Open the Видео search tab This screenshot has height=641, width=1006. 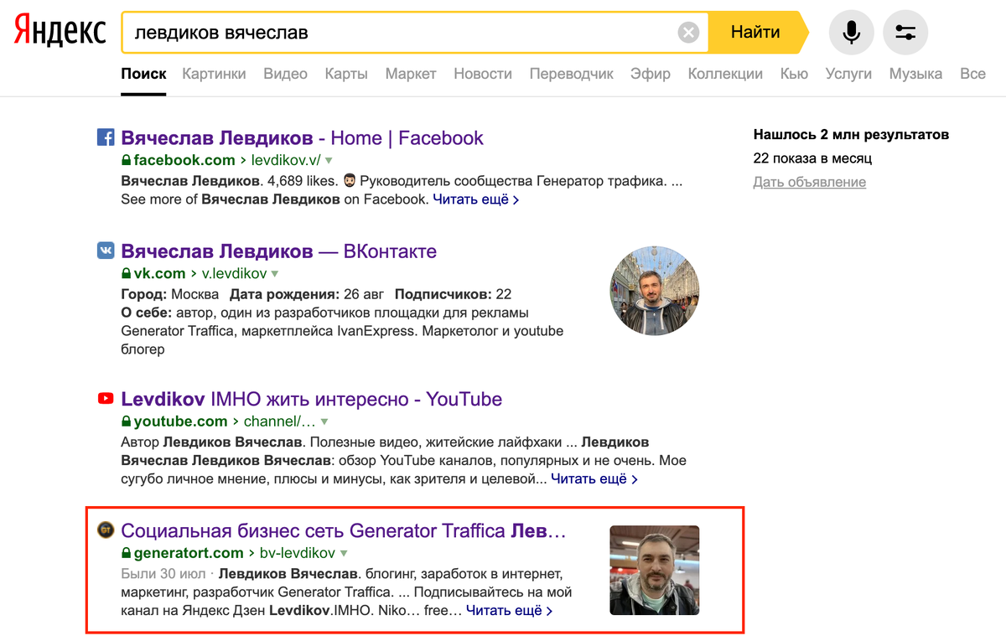tap(285, 74)
